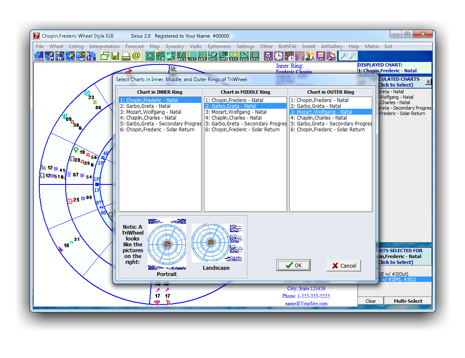Select 'Mozart,Wolfgang - Natal' in the INNER ring list
The image size is (465, 358).
click(160, 112)
